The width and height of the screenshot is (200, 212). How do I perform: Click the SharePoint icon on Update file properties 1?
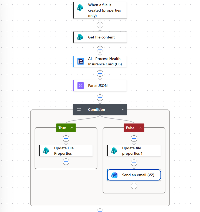point(114,151)
